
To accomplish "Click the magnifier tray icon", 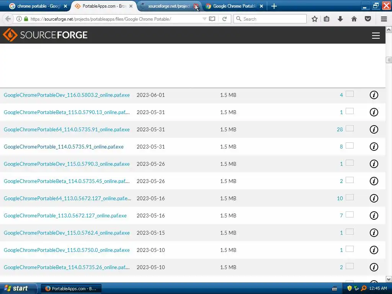I will pos(364,288).
